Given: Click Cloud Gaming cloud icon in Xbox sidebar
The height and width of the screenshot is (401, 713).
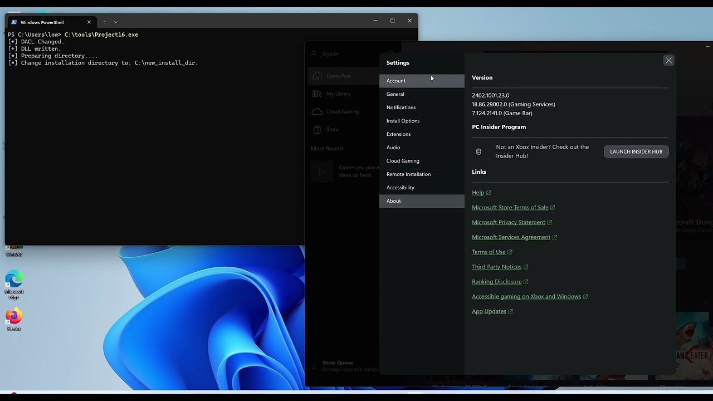Looking at the screenshot, I should coord(317,111).
